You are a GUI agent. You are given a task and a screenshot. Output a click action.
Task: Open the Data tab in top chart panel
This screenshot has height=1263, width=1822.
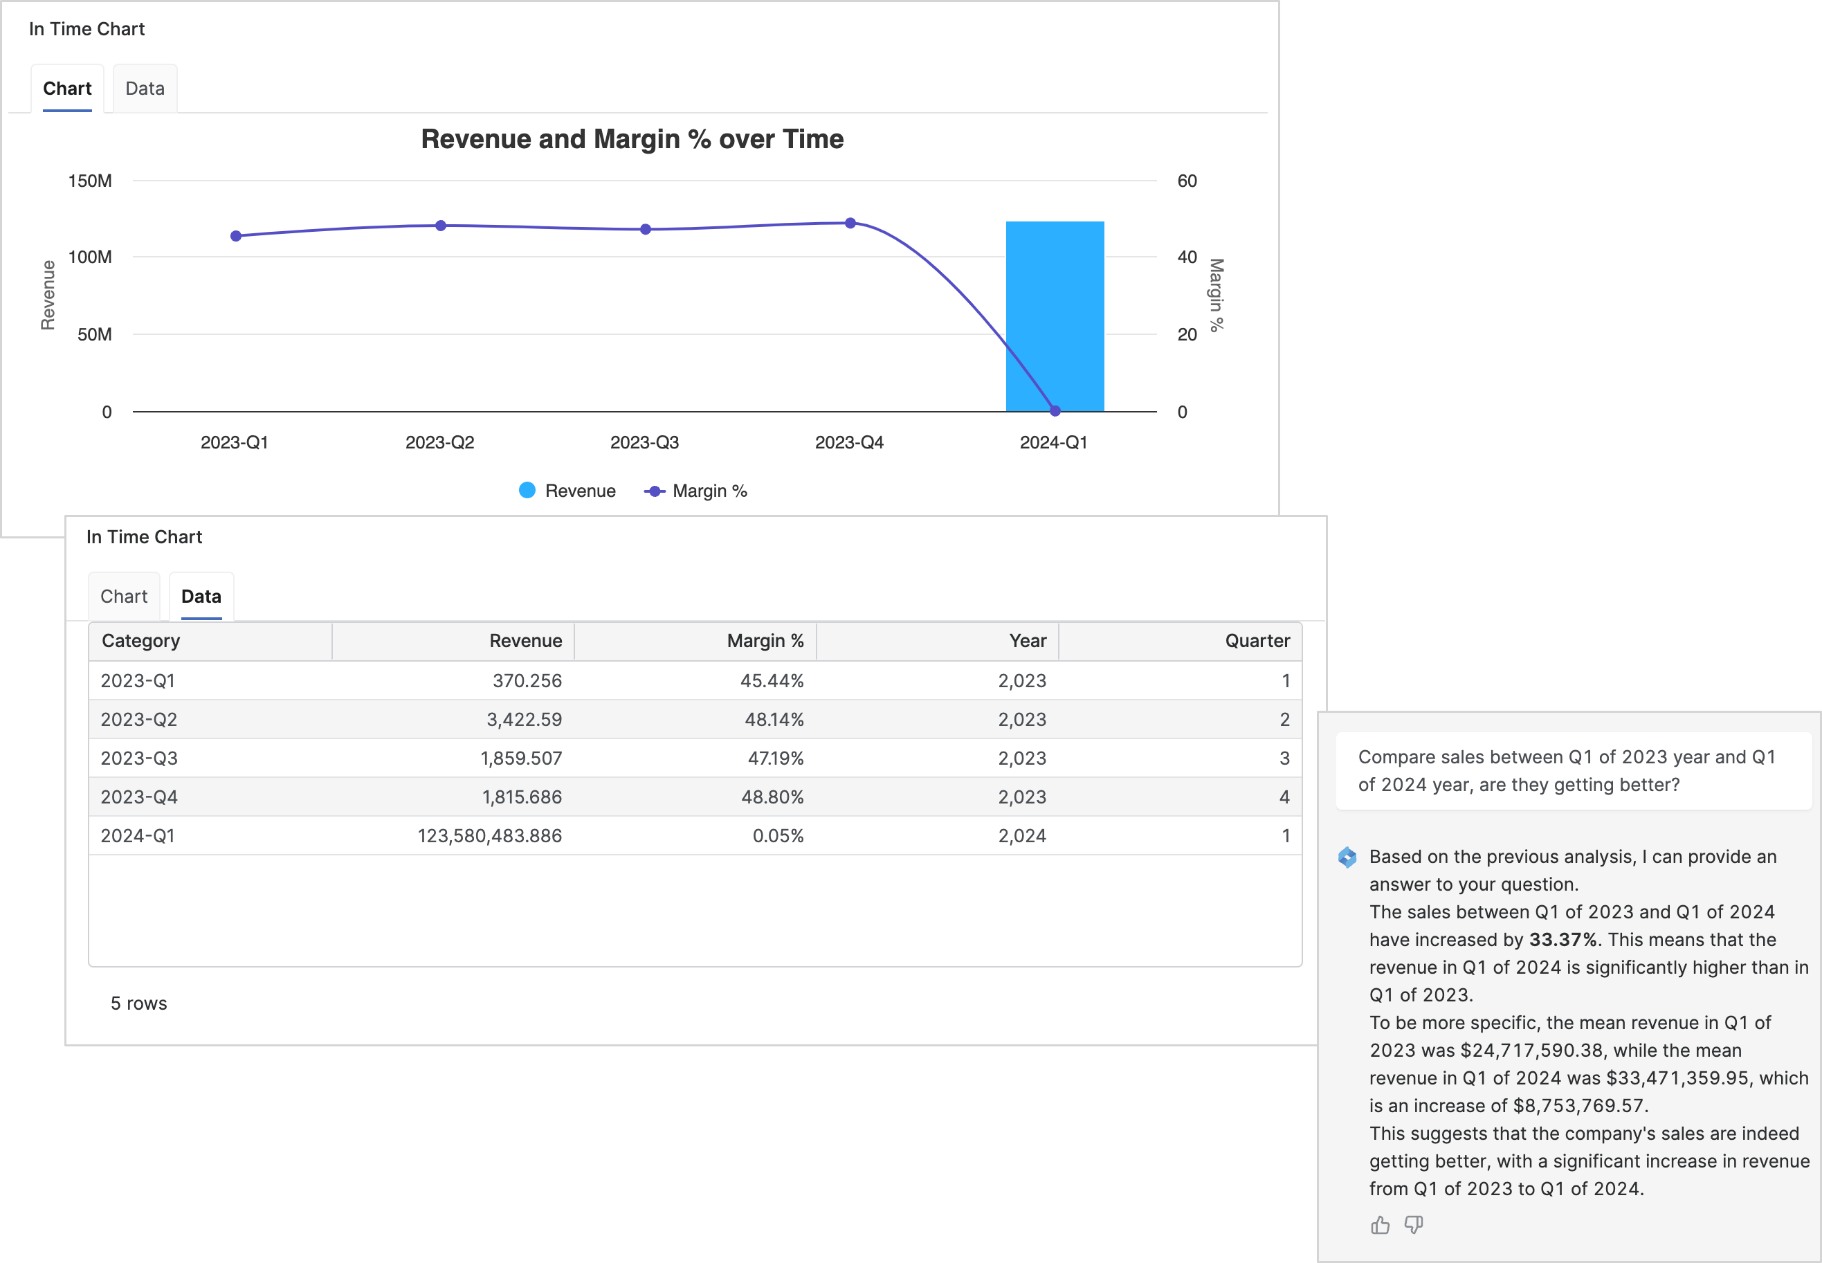tap(145, 89)
